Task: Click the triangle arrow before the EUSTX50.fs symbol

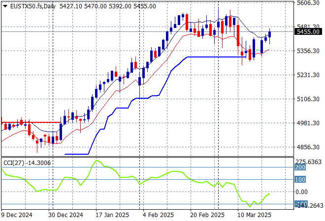Action: pos(5,6)
